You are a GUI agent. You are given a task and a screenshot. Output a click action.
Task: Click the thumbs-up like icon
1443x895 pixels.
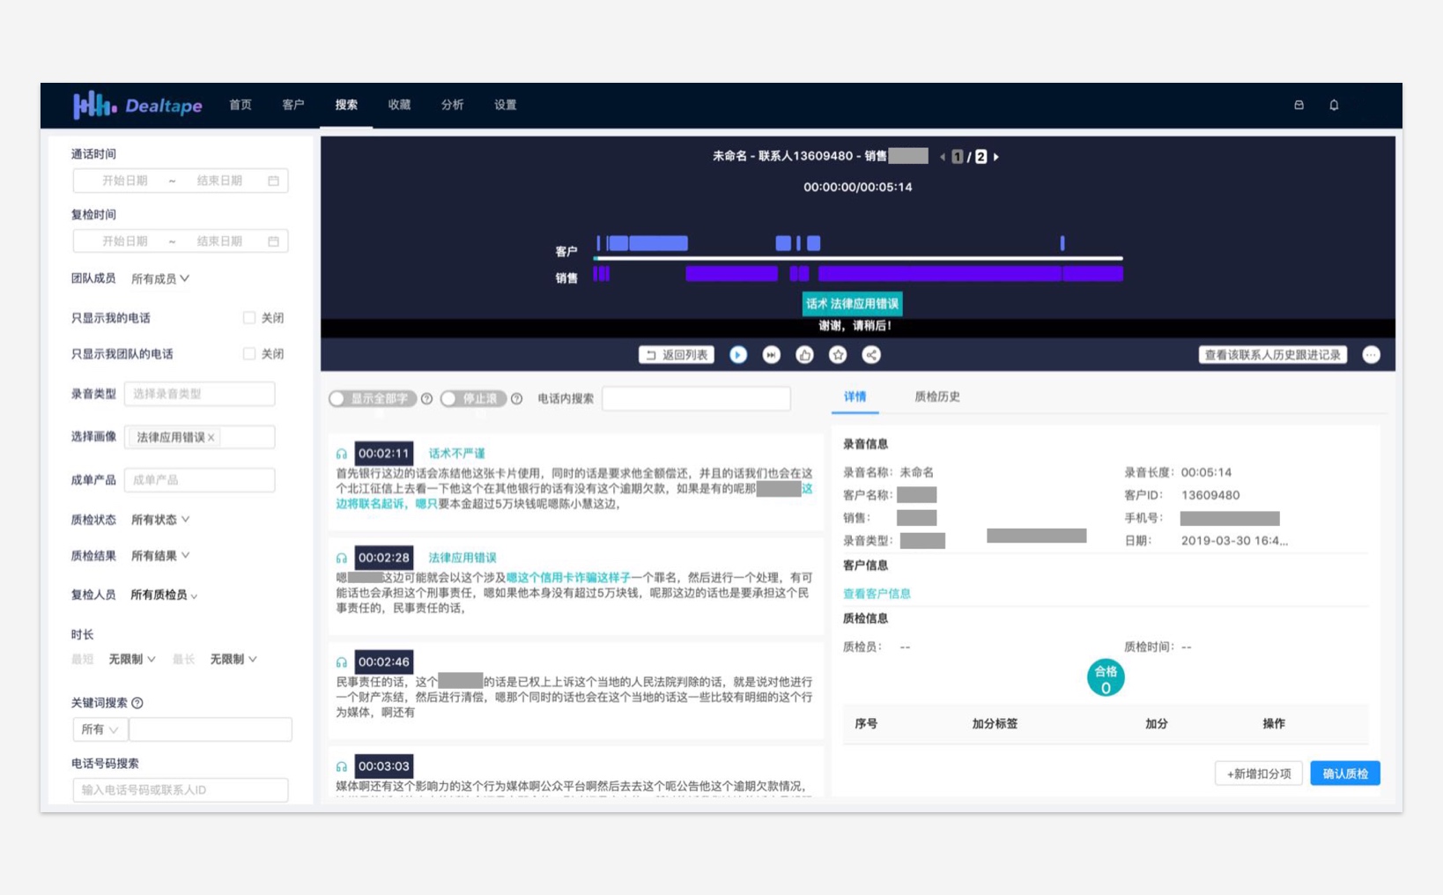804,355
